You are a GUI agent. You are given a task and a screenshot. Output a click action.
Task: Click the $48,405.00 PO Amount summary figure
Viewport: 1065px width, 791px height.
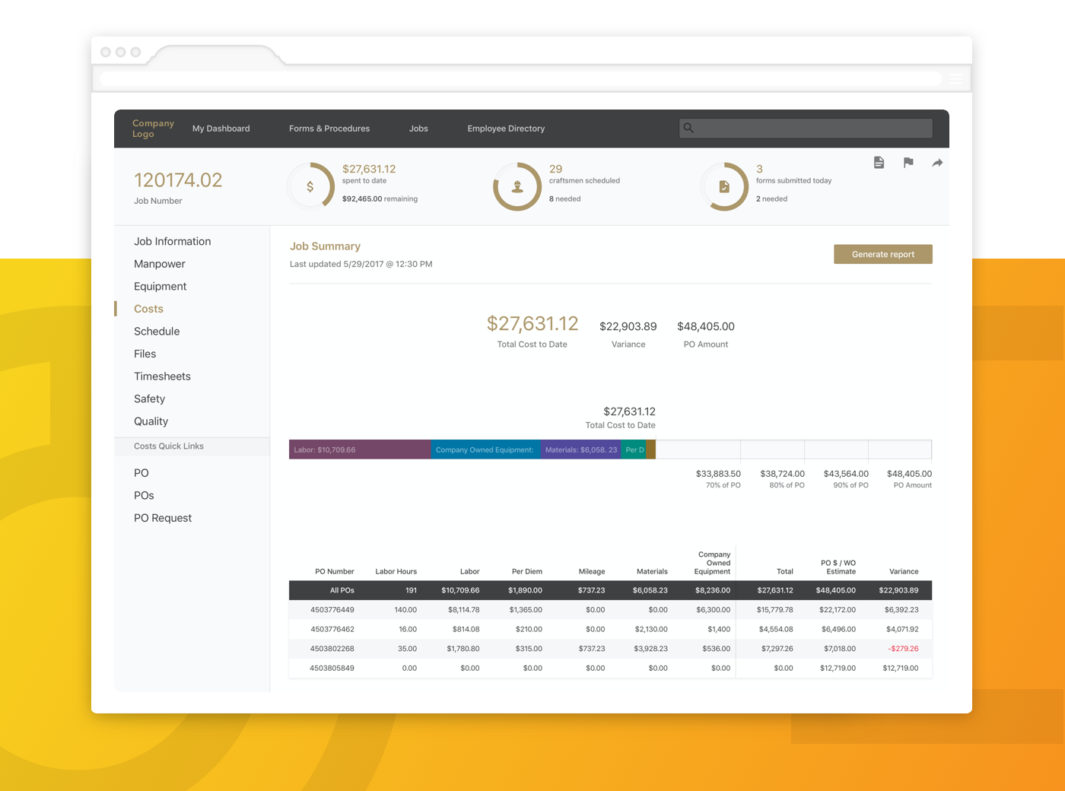tap(706, 326)
